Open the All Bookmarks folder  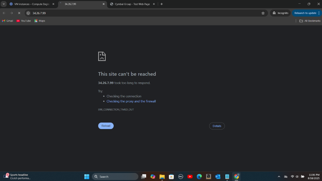pos(310,21)
